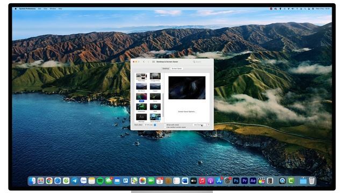
Task: Select Photo Wall screen saver thumbnail
Action: (141, 76)
